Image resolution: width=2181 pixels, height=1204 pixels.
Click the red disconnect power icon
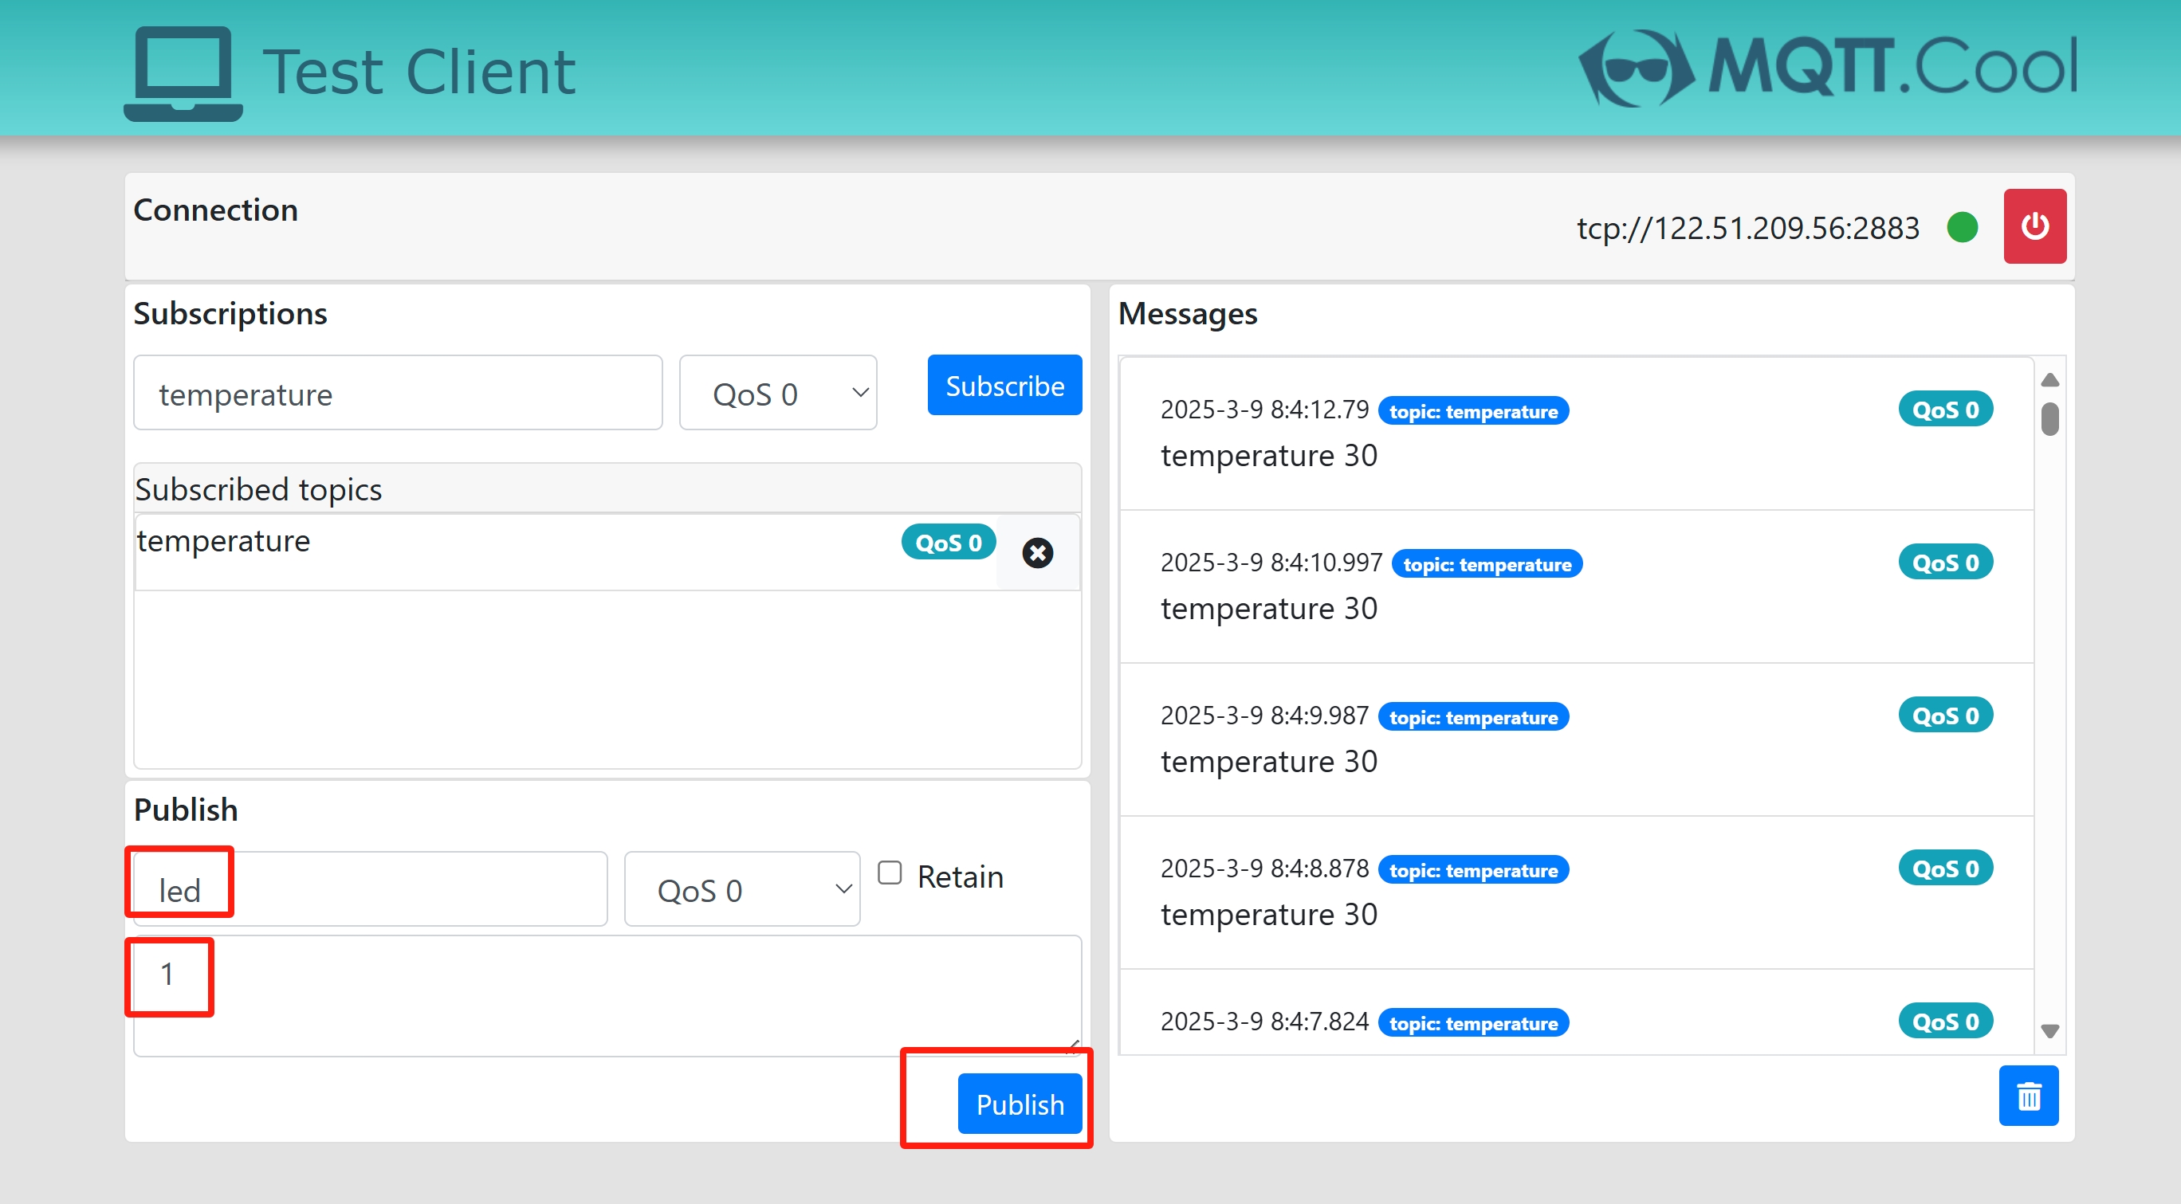2034,227
